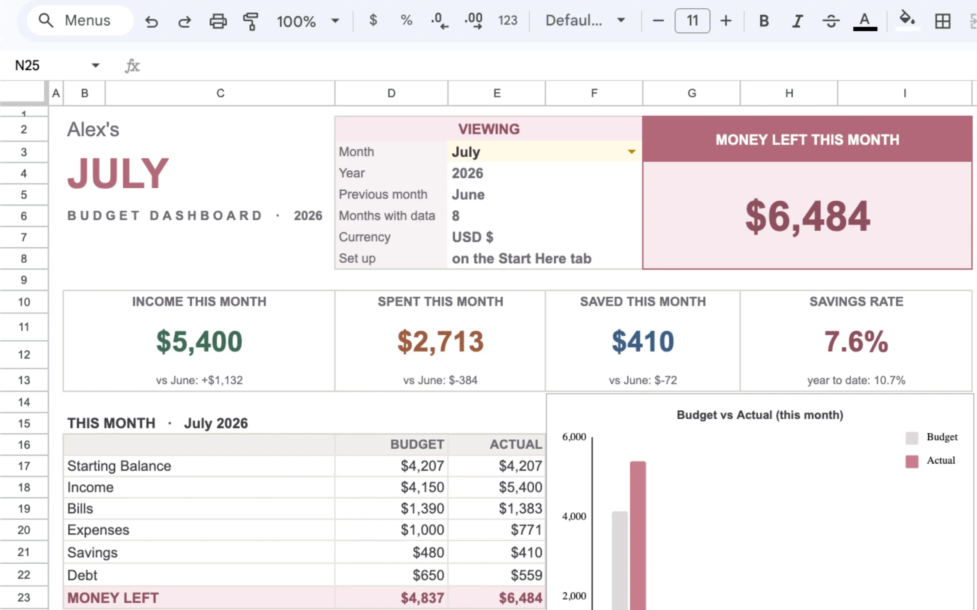Format as percent
Screen dimensions: 977x610
tap(406, 20)
